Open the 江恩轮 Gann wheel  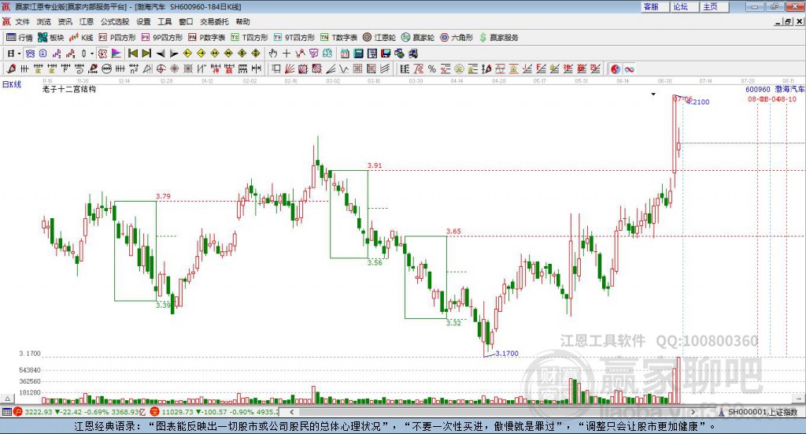379,38
